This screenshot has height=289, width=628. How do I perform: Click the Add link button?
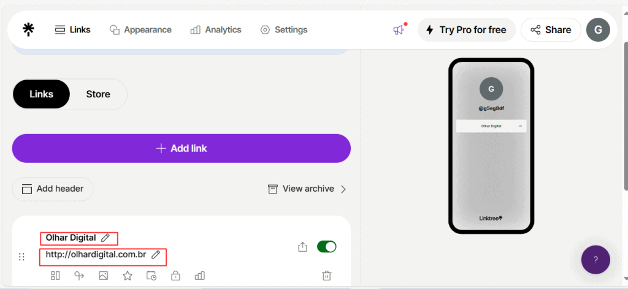coord(182,148)
